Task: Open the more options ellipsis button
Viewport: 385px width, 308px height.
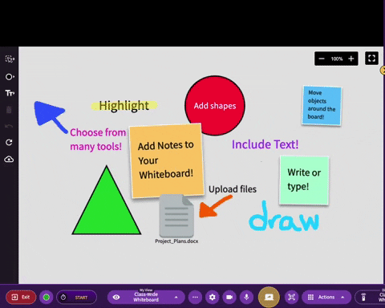Action: pos(195,297)
